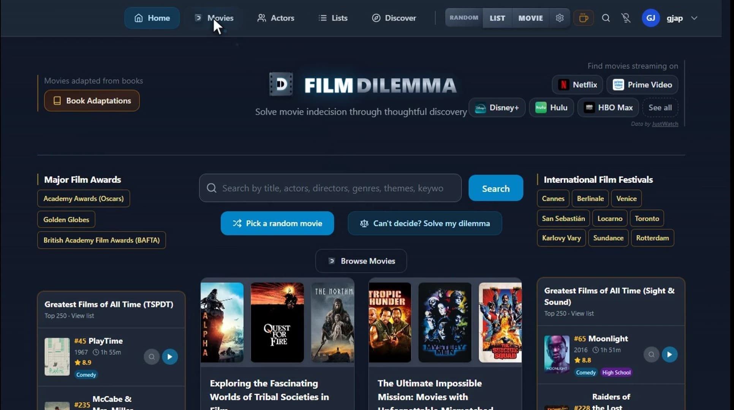Click the GJ profile avatar
The height and width of the screenshot is (410, 734).
650,18
